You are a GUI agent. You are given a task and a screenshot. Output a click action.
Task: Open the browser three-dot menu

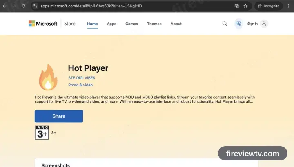click(x=288, y=6)
